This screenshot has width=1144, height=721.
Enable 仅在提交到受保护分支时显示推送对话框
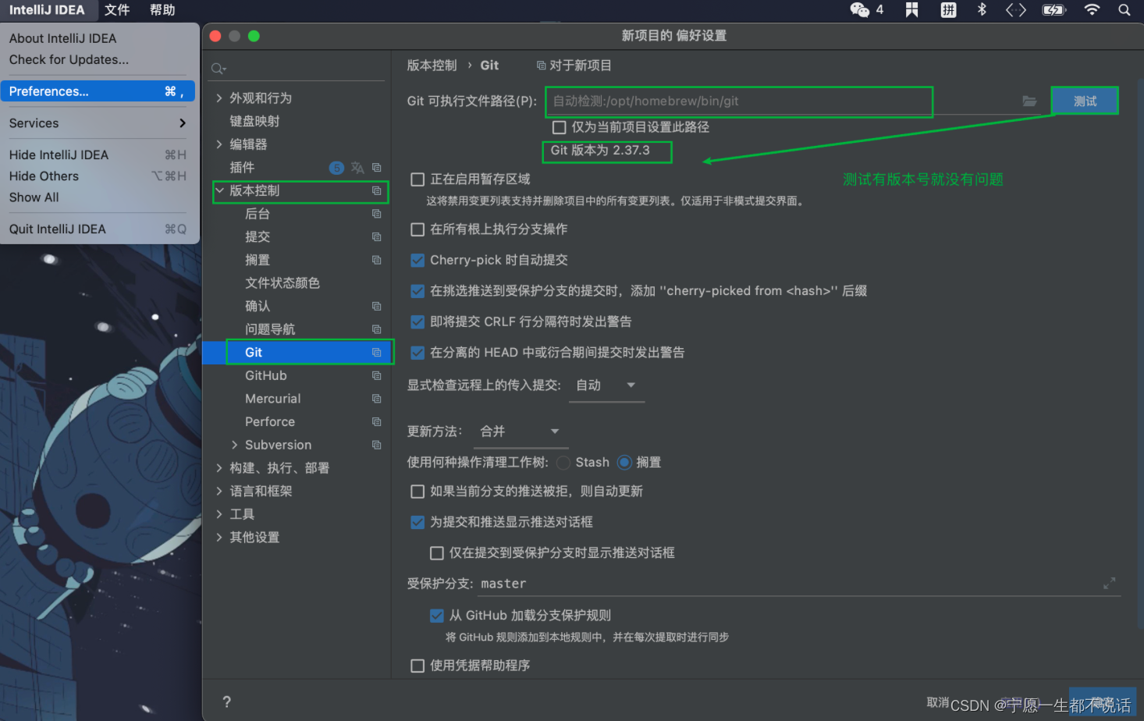pyautogui.click(x=437, y=553)
